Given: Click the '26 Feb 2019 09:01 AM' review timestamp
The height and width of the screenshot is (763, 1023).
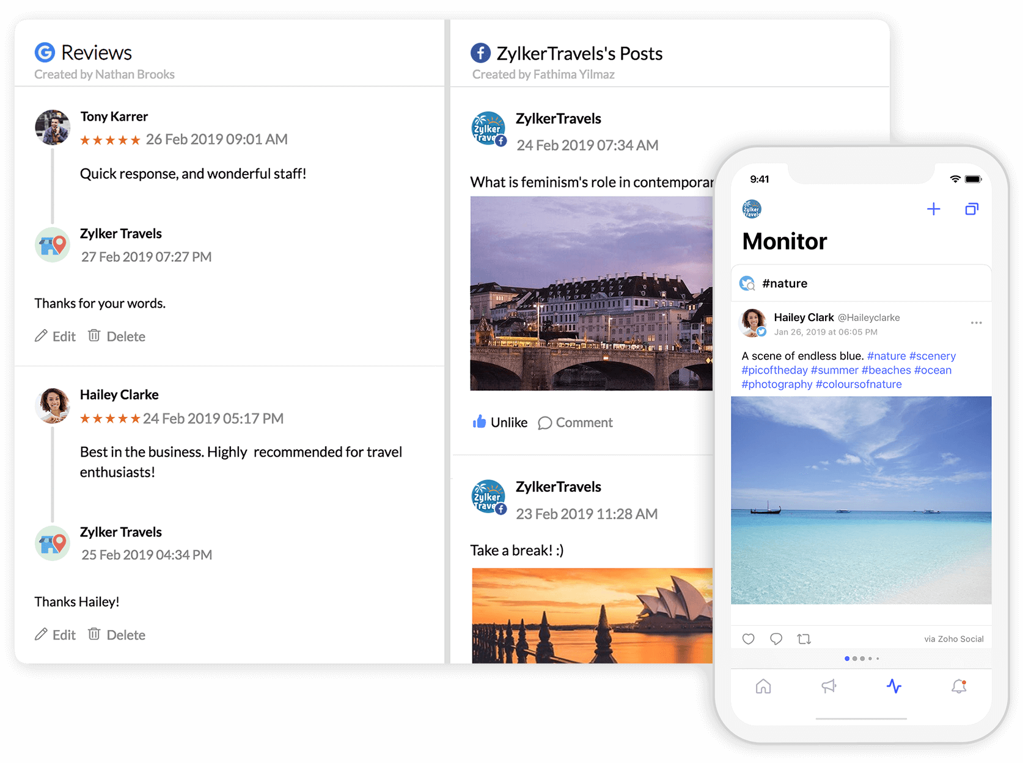Looking at the screenshot, I should [216, 140].
